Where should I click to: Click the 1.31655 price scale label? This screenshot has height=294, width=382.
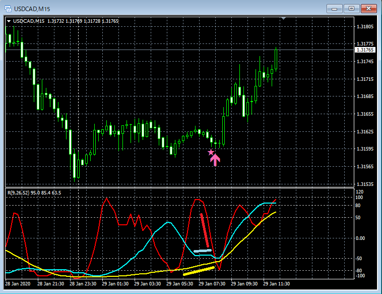click(365, 114)
